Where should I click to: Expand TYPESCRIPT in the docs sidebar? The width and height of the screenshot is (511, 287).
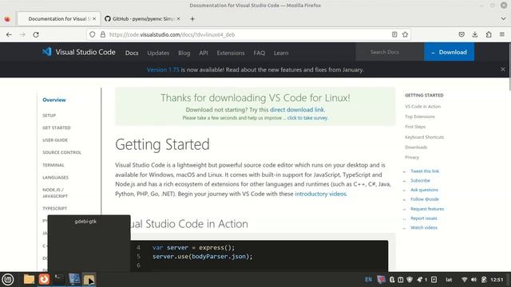(x=55, y=208)
